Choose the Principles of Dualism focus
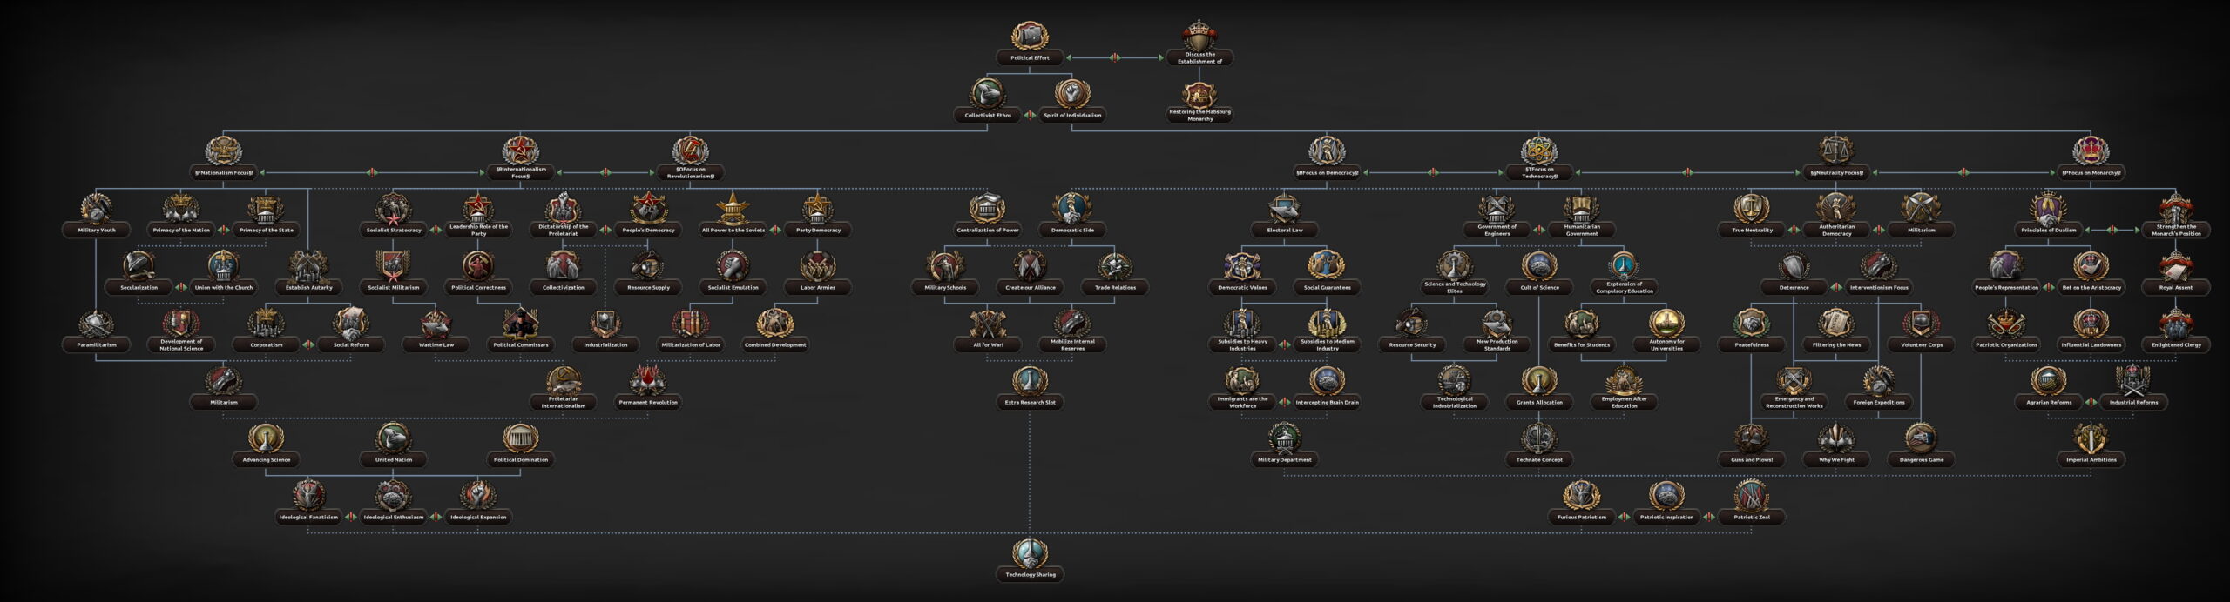The width and height of the screenshot is (2230, 602). coord(2049,216)
